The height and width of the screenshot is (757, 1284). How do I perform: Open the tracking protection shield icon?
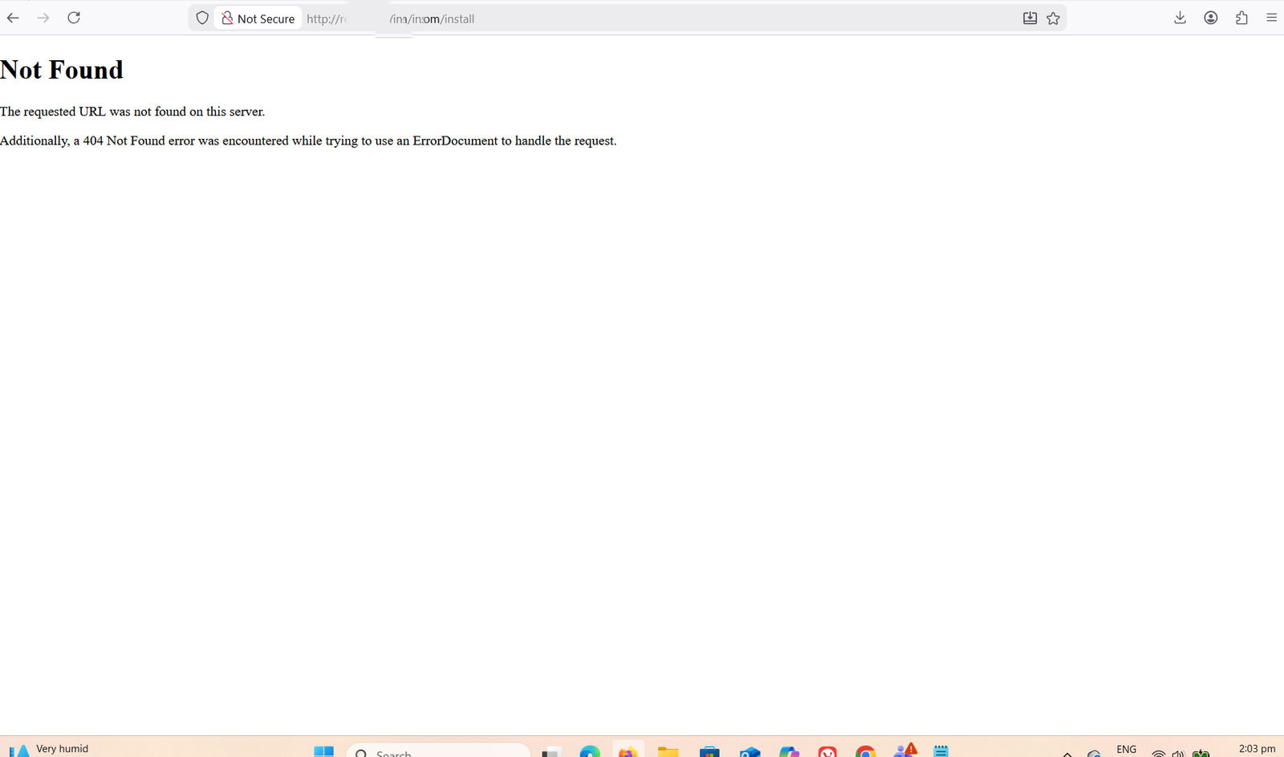coord(202,18)
